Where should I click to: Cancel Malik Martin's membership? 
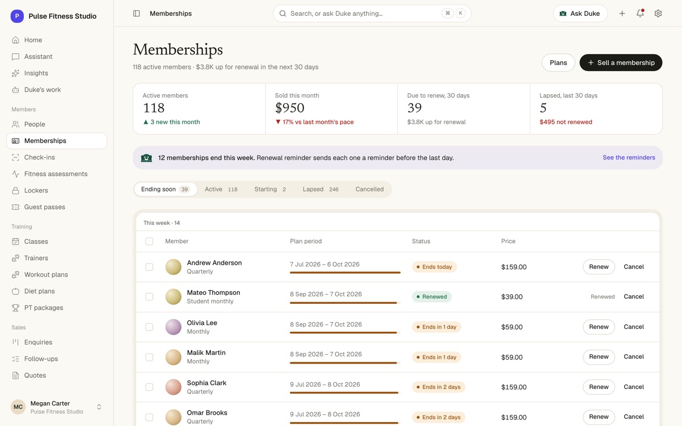(x=634, y=357)
